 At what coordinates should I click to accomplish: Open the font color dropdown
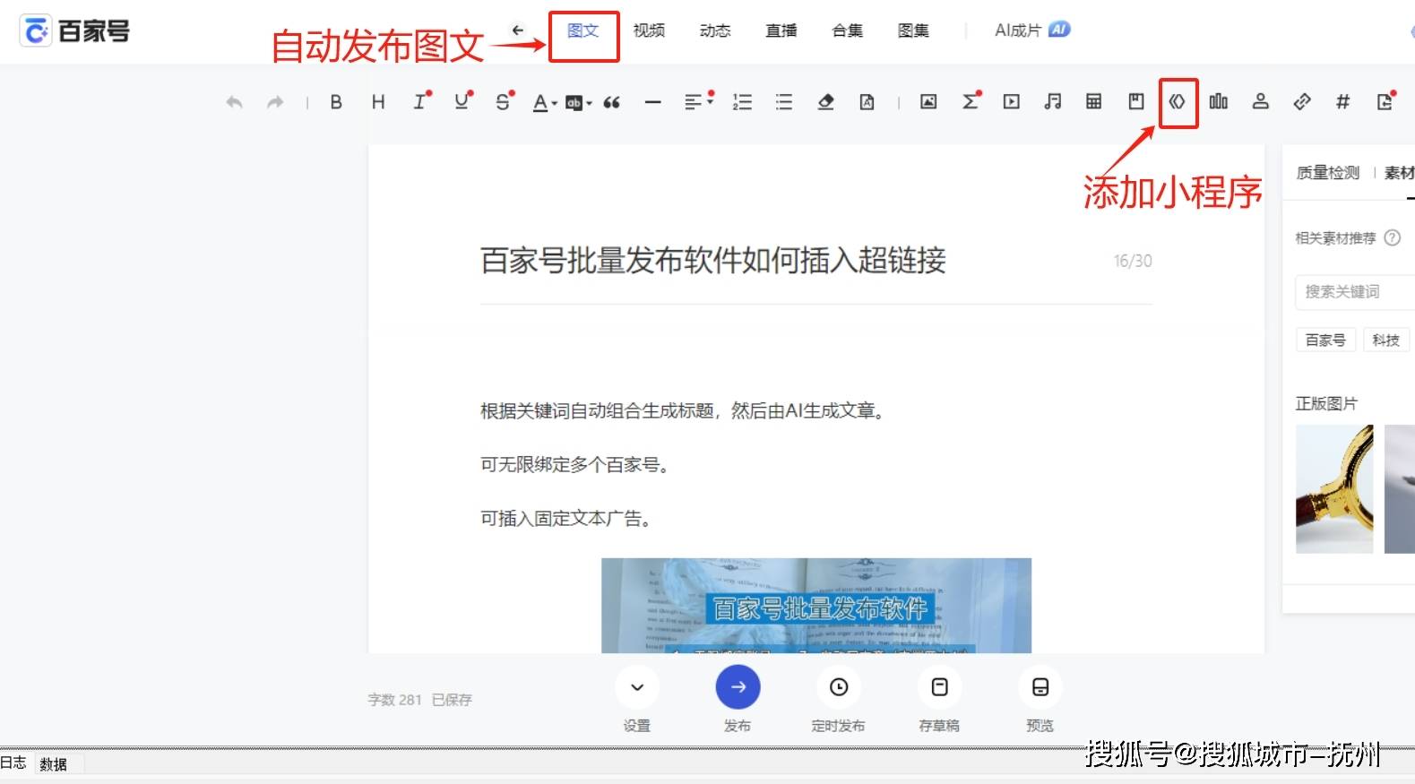pos(544,103)
